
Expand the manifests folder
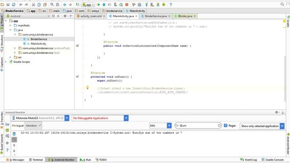coord(10,25)
